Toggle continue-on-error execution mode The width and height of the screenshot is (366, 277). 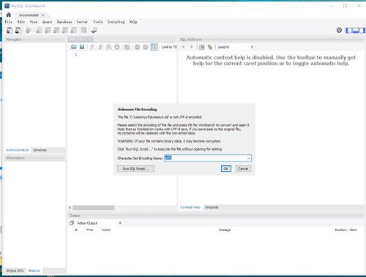click(127, 47)
